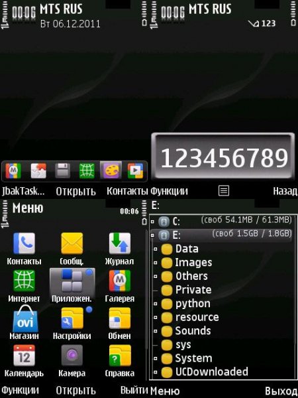Expand the python folder node
Viewport: 298px width, 398px height.
[x=156, y=304]
